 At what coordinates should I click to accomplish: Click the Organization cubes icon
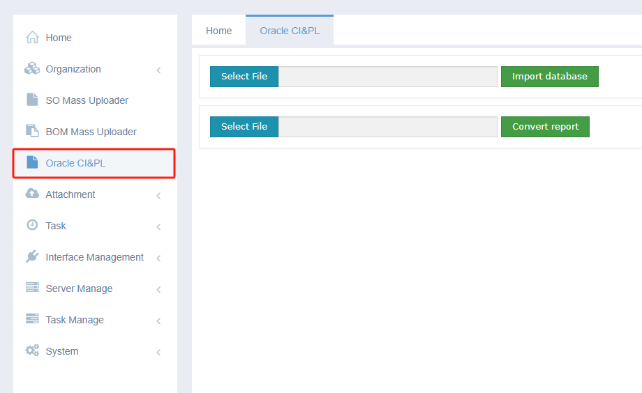point(32,68)
